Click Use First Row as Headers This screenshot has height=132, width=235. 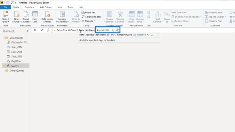pos(187,17)
